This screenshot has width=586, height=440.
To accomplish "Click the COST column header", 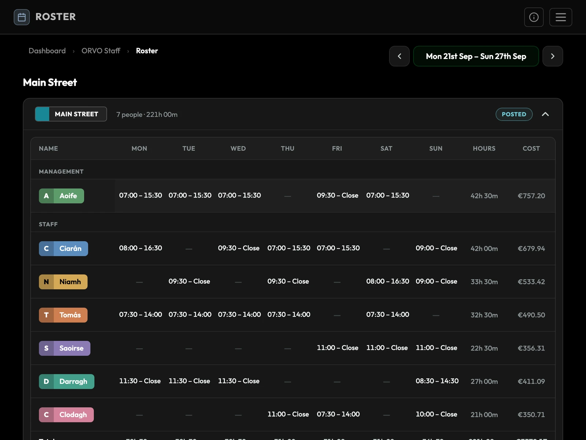I will point(531,148).
